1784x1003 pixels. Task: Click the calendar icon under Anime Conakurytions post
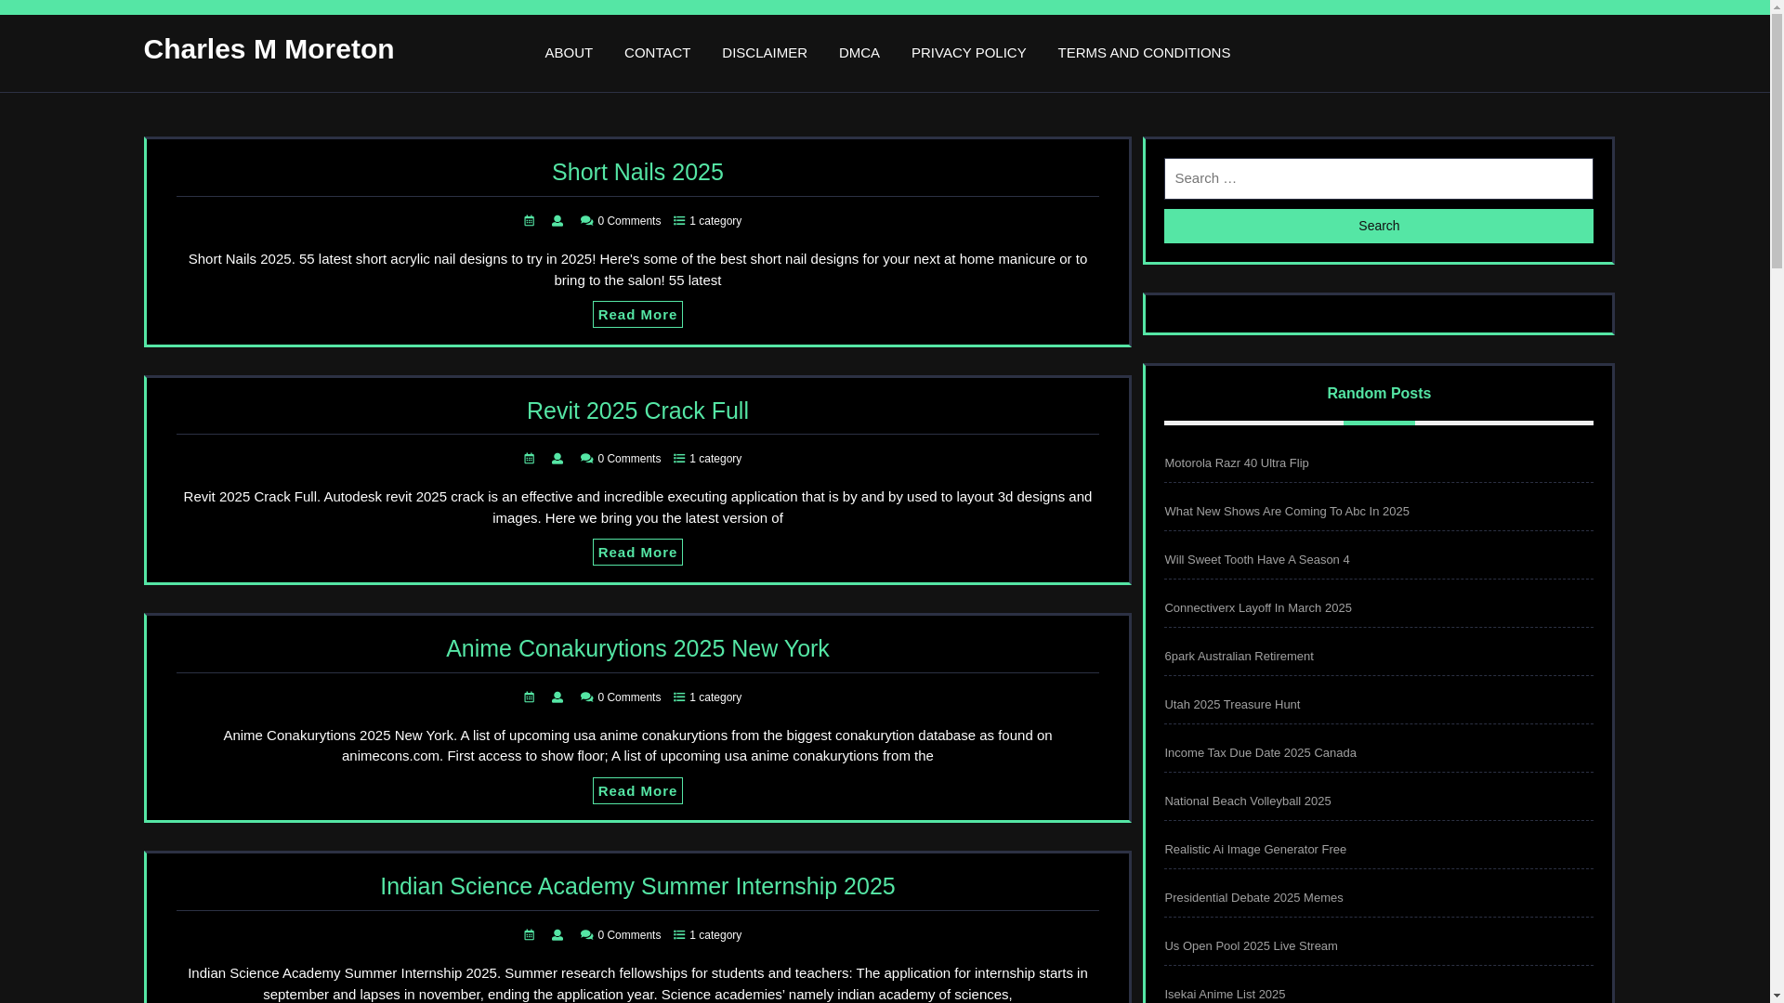click(x=530, y=697)
